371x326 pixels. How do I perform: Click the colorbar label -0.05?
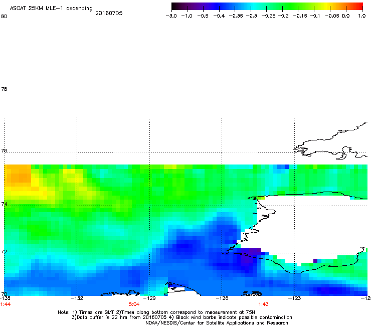332,16
